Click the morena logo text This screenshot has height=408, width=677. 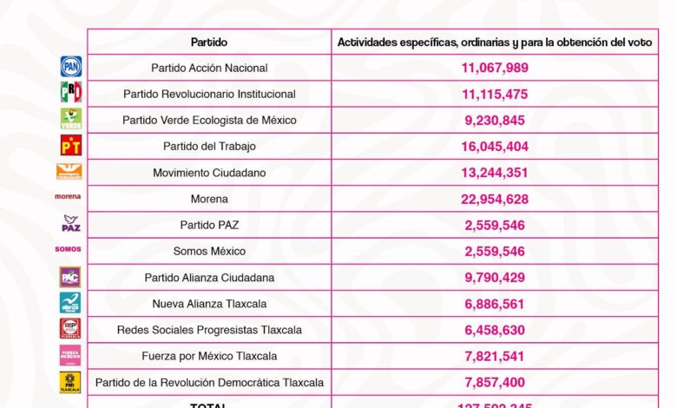(68, 196)
